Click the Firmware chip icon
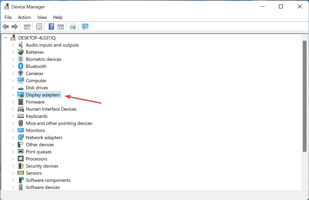 click(x=21, y=102)
